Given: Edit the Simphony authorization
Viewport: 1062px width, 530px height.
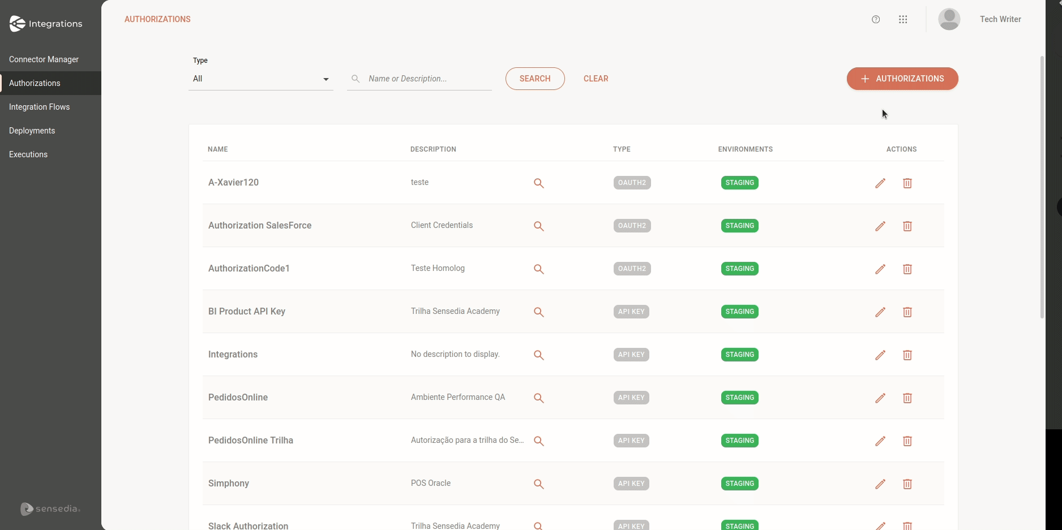Looking at the screenshot, I should [x=880, y=484].
